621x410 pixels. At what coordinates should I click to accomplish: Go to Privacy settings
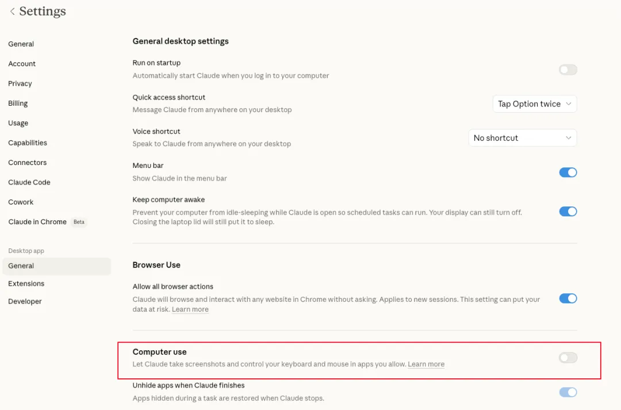(x=20, y=83)
